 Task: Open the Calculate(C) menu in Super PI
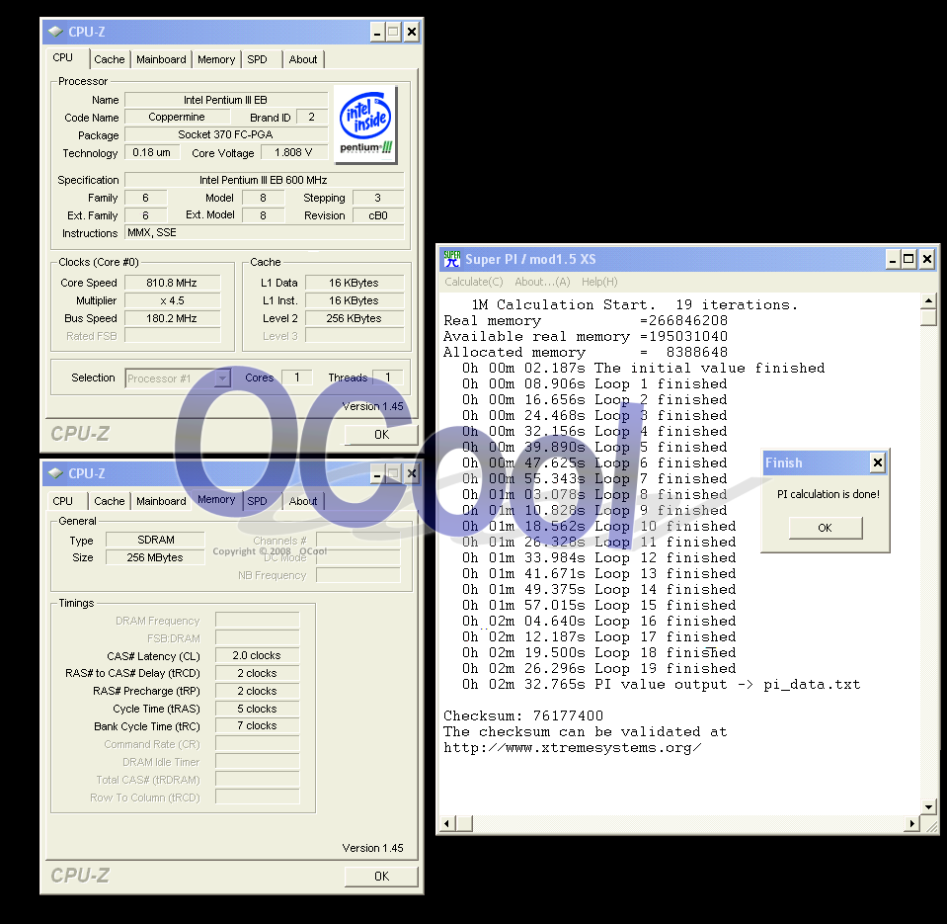(x=474, y=282)
